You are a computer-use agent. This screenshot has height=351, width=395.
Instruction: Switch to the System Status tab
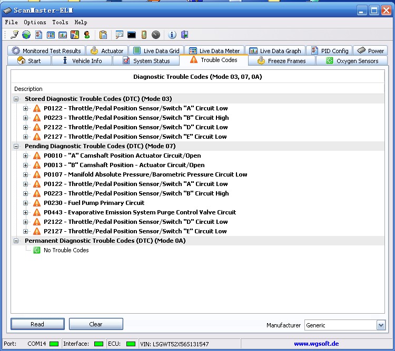point(146,61)
